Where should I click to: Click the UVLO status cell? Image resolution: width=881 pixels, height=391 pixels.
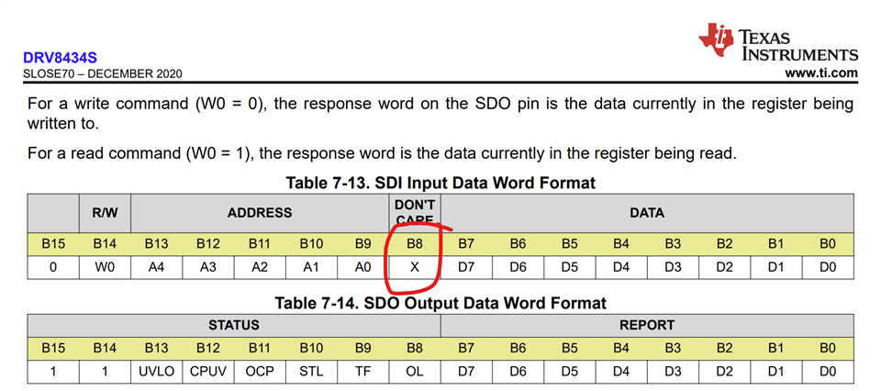[x=157, y=372]
